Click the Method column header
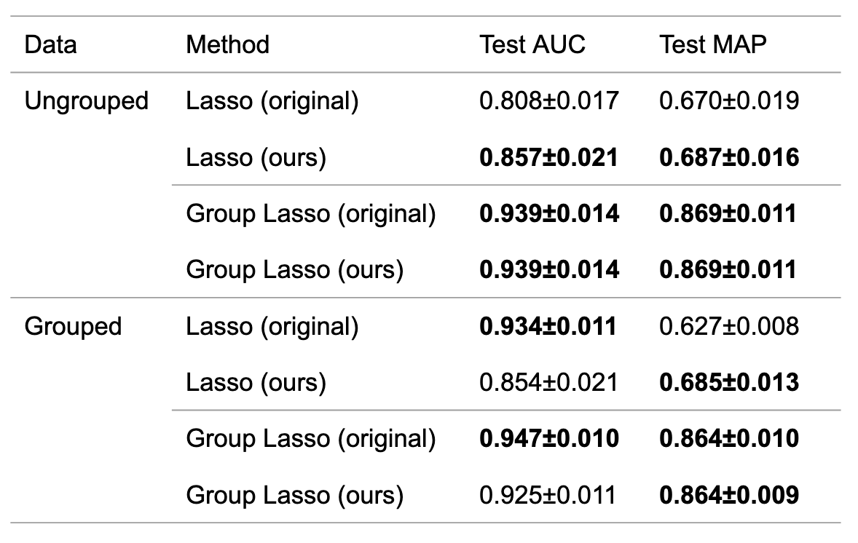Screen dimensions: 858x543 (x=228, y=45)
